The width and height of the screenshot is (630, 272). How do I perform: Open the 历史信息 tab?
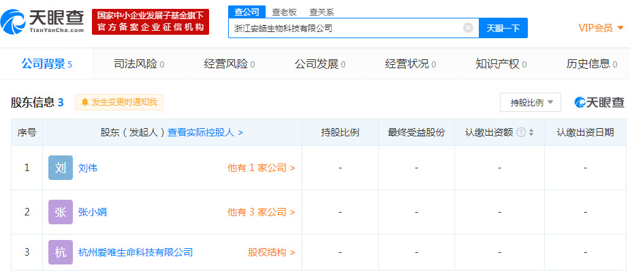tap(592, 64)
